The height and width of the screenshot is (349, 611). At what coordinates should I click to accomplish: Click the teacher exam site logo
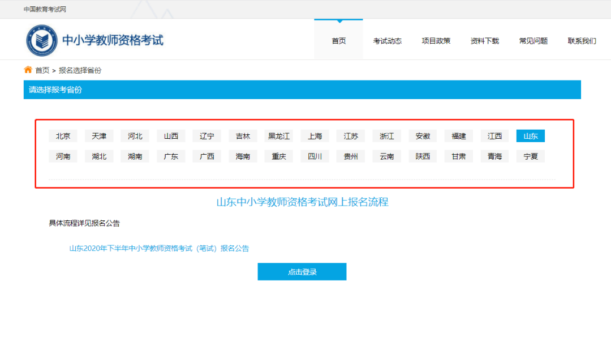pos(42,40)
